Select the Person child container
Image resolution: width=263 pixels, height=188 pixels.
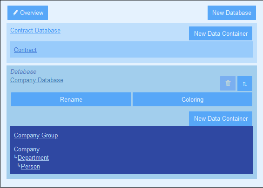[31, 167]
